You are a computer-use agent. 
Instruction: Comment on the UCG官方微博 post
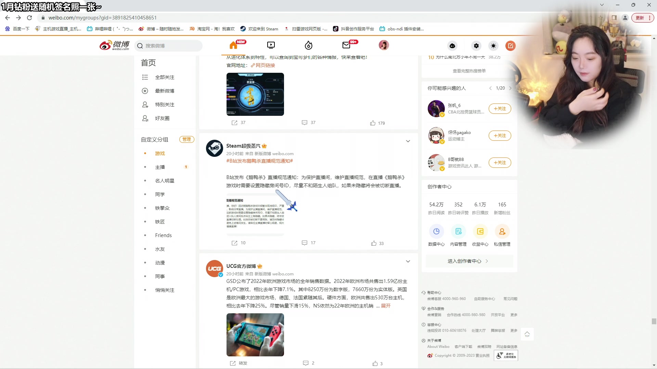(x=309, y=363)
